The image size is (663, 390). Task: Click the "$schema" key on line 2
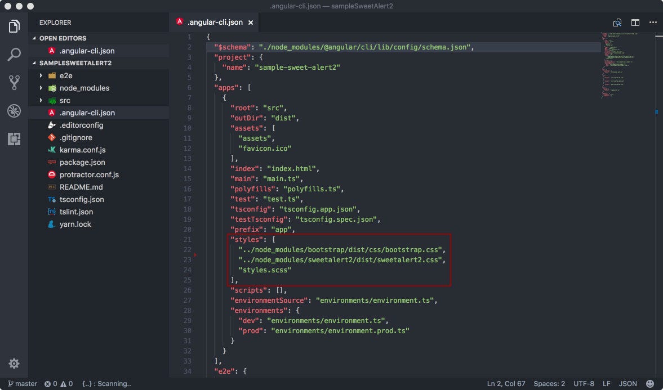[233, 47]
